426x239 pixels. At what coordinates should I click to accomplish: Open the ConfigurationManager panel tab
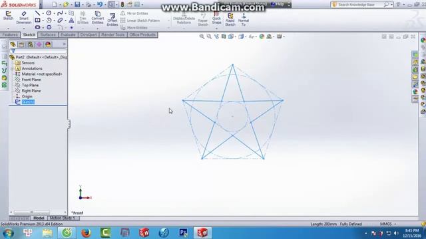point(31,44)
